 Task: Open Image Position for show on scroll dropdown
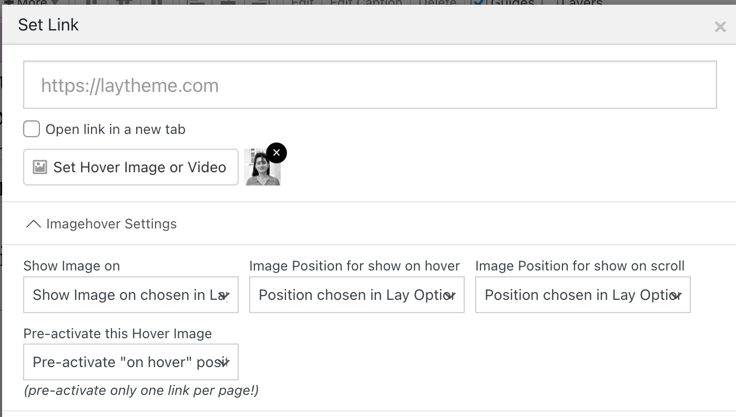pyautogui.click(x=582, y=295)
